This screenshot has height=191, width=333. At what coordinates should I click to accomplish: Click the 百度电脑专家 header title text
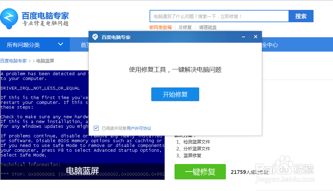pyautogui.click(x=45, y=16)
